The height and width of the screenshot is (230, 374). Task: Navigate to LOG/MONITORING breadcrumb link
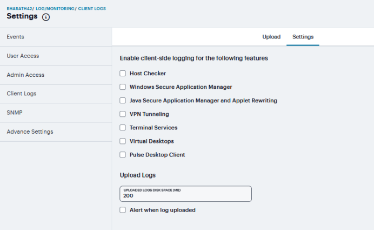point(55,9)
